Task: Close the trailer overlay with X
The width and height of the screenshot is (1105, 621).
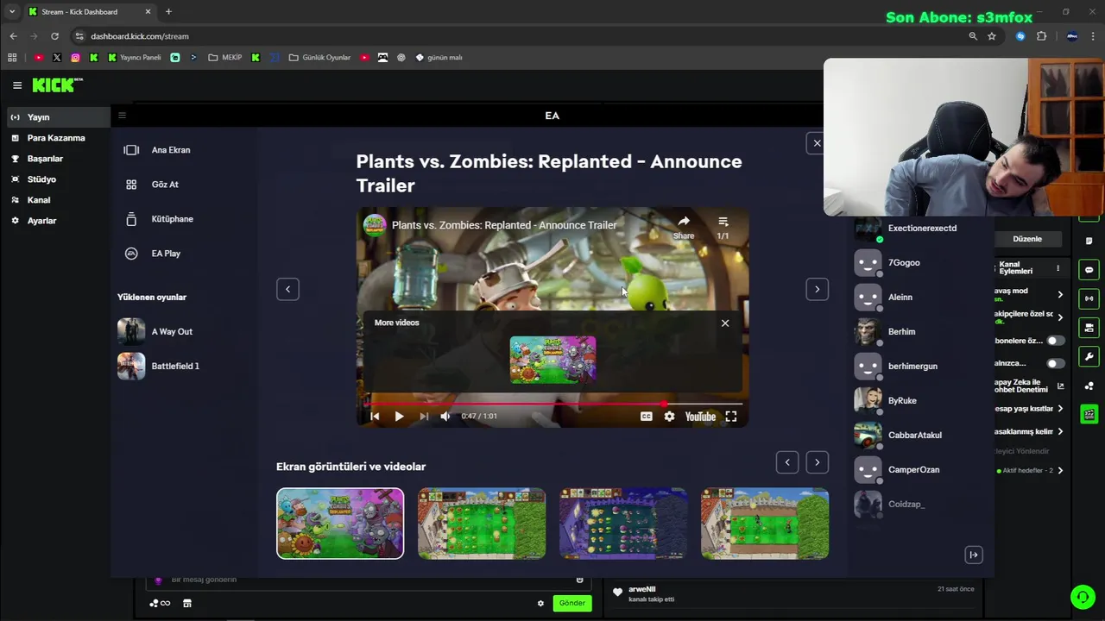Action: click(817, 143)
